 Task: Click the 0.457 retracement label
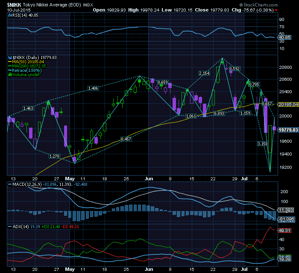tap(126, 139)
